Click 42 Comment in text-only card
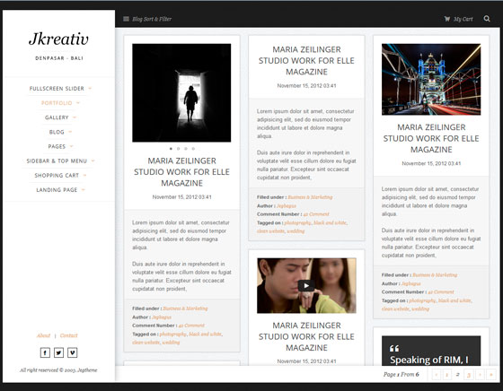Viewport: 503px width, 391px height. click(316, 214)
